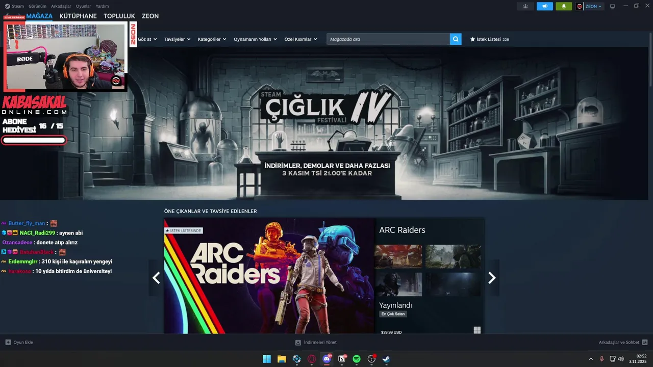The height and width of the screenshot is (367, 653).
Task: Open the volume speaker tray icon
Action: point(621,359)
